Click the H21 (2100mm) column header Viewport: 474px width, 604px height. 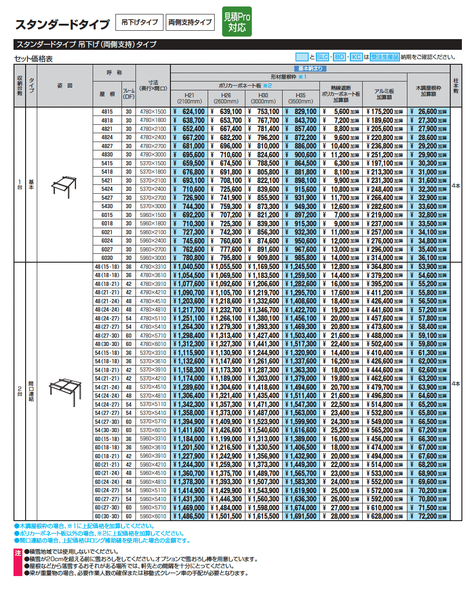(x=189, y=98)
